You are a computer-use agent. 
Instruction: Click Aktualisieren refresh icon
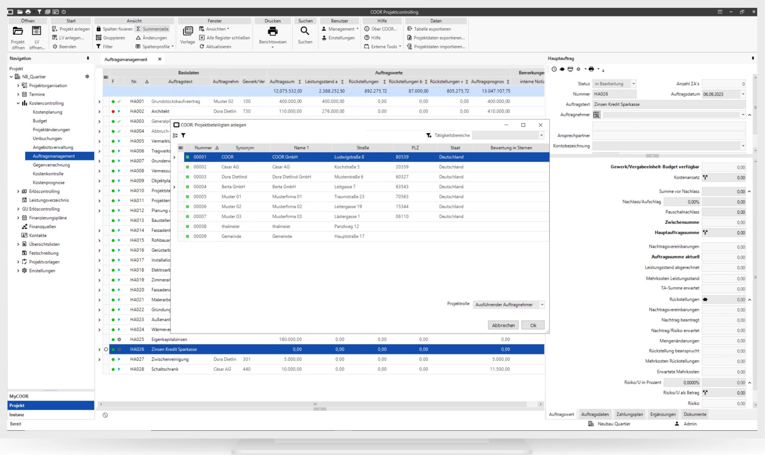click(202, 47)
